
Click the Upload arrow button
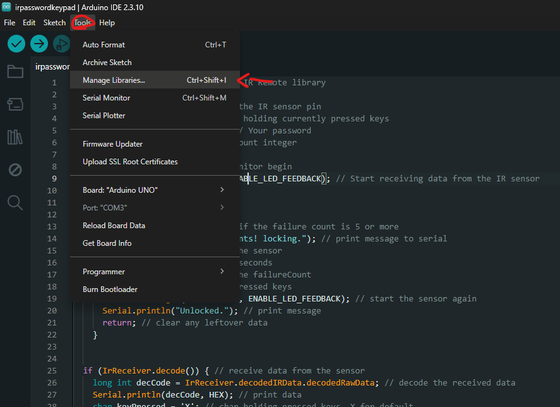tap(39, 44)
